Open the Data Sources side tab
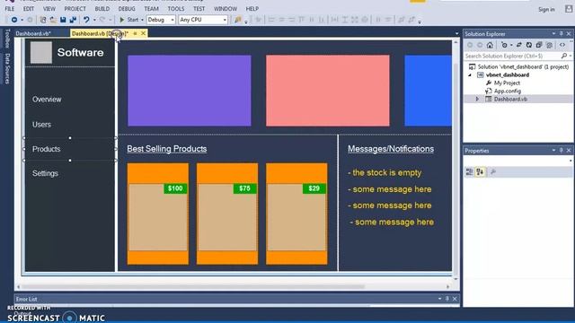This screenshot has height=323, width=575. tap(7, 68)
